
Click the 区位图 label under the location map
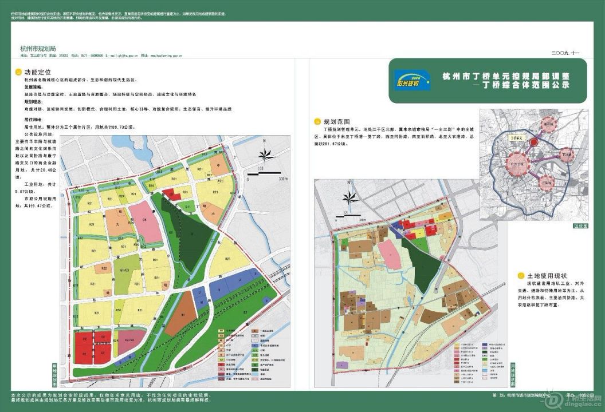click(x=580, y=226)
